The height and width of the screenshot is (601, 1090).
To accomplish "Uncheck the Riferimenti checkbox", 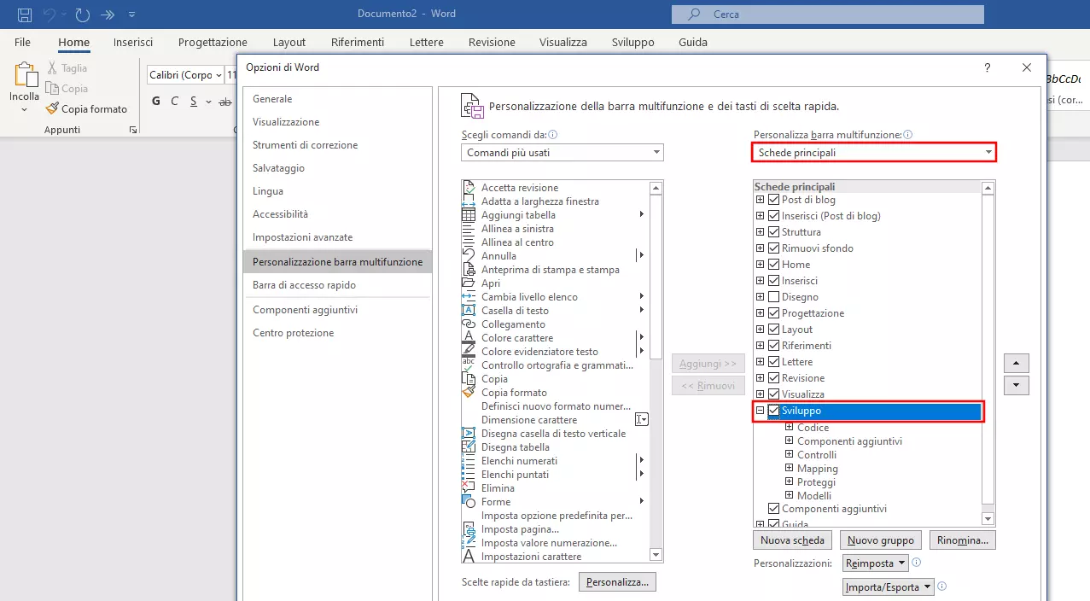I will click(773, 346).
